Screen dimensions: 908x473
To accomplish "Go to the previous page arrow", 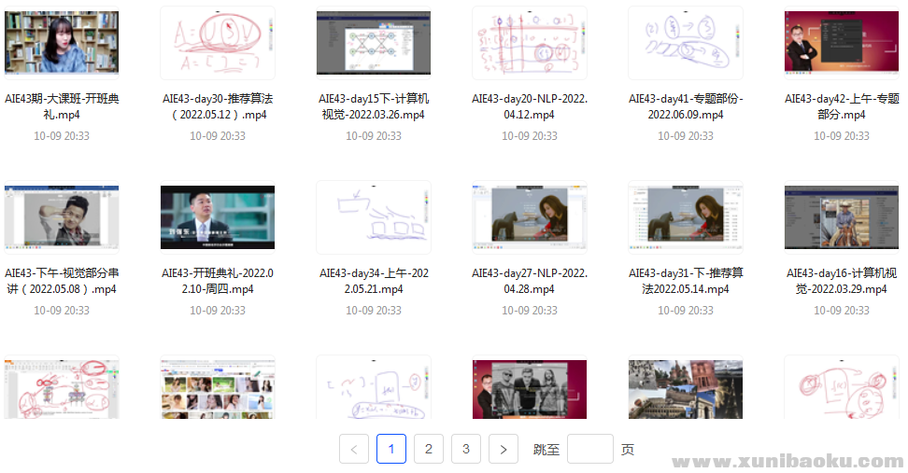I will tap(353, 449).
